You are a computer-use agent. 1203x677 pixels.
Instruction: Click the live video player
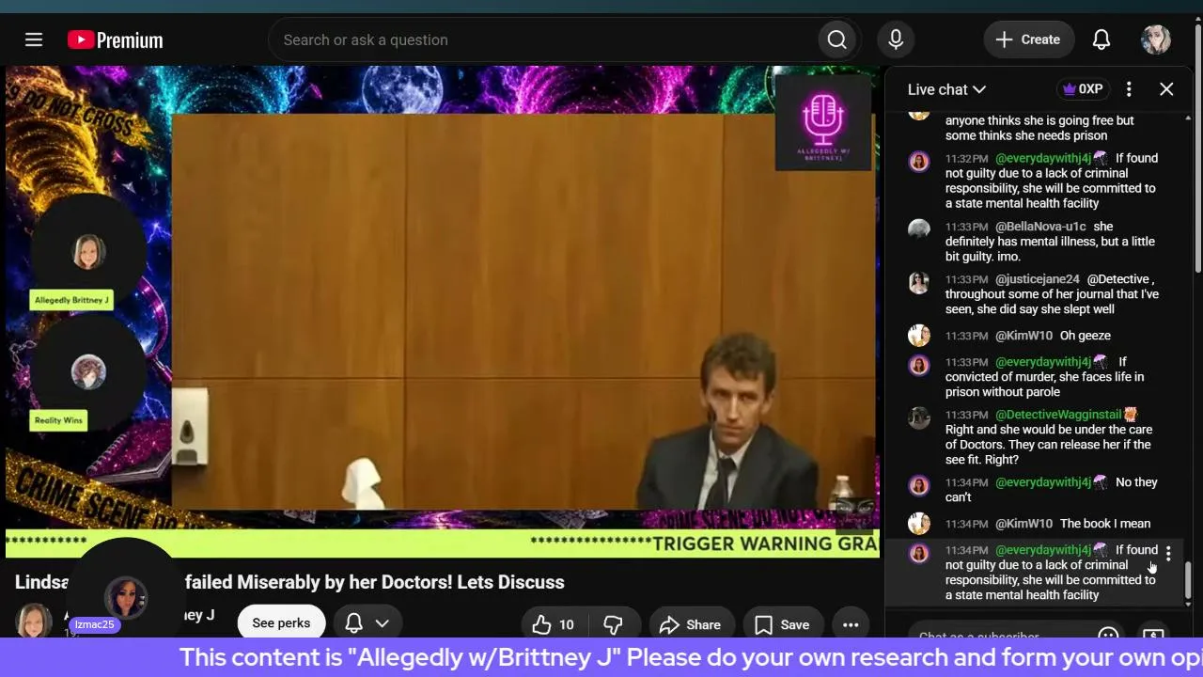coord(443,311)
